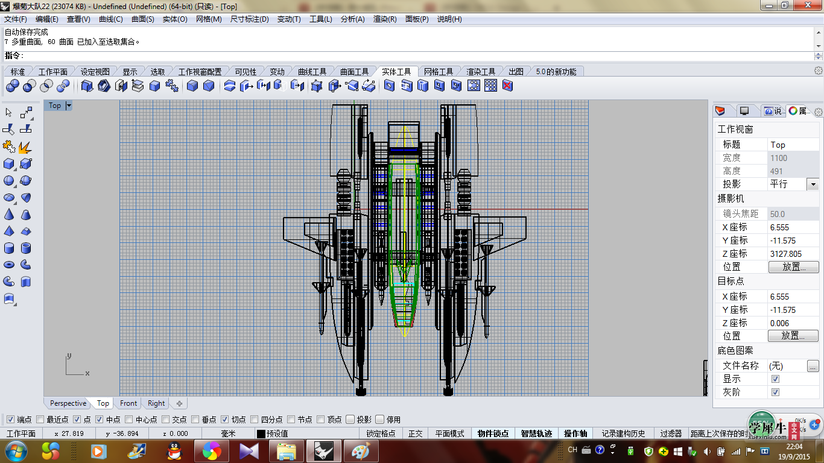Open the 曲面(S) menu
This screenshot has height=463, width=824.
click(x=143, y=19)
